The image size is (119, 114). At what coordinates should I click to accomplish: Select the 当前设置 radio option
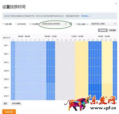point(3,24)
